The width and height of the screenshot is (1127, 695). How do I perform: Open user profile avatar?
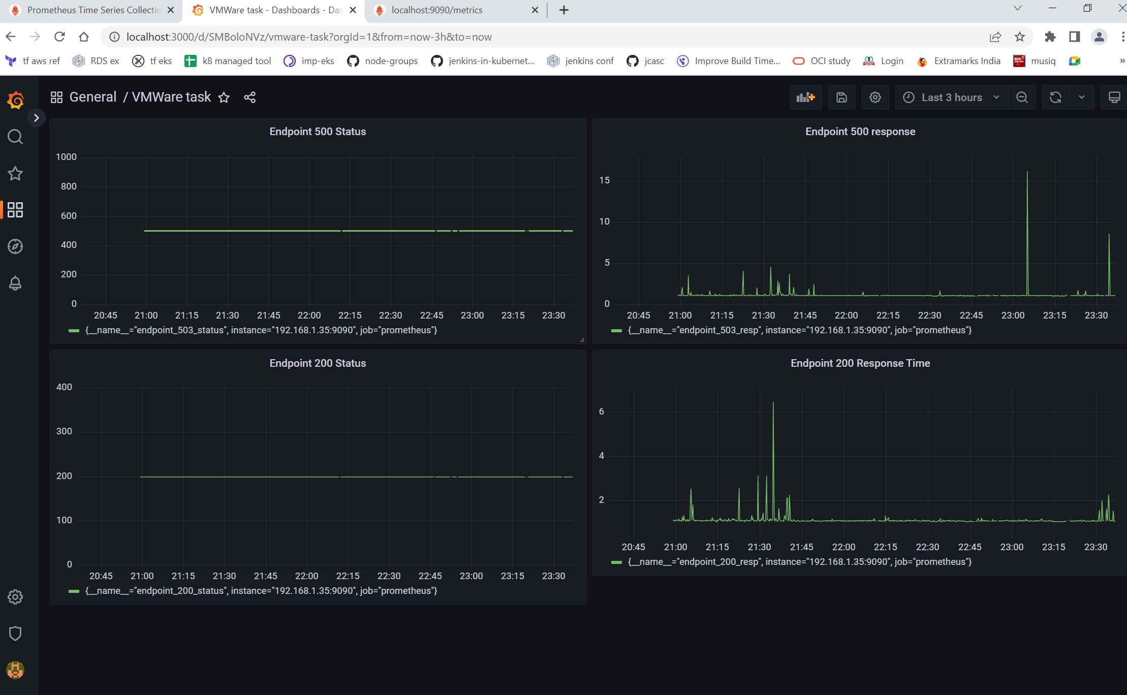[15, 670]
